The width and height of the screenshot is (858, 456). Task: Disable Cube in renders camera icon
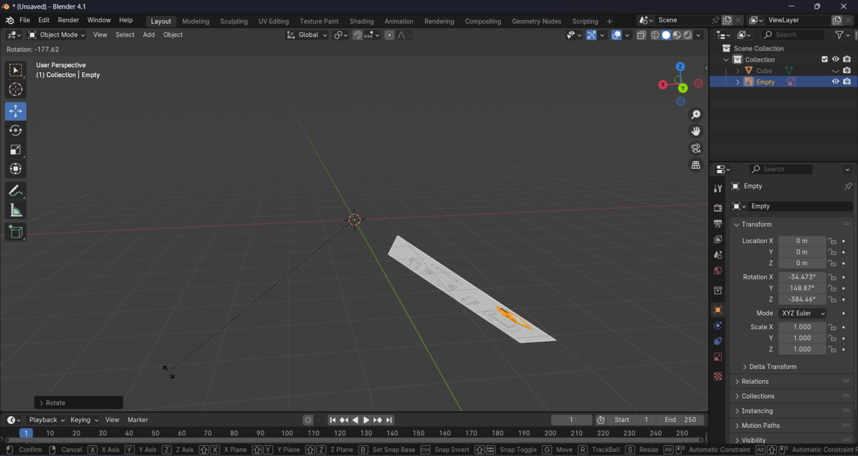[847, 70]
